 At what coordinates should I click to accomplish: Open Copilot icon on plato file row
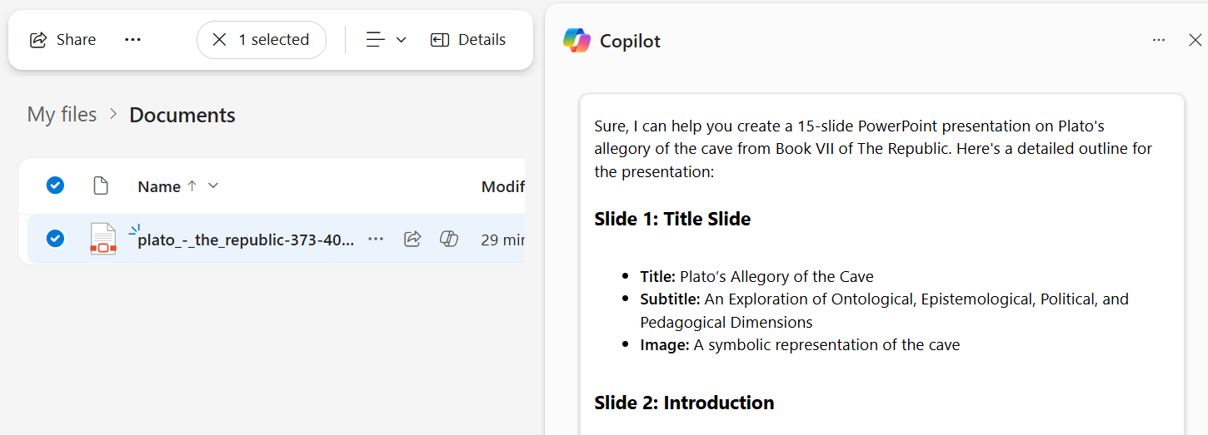[449, 240]
